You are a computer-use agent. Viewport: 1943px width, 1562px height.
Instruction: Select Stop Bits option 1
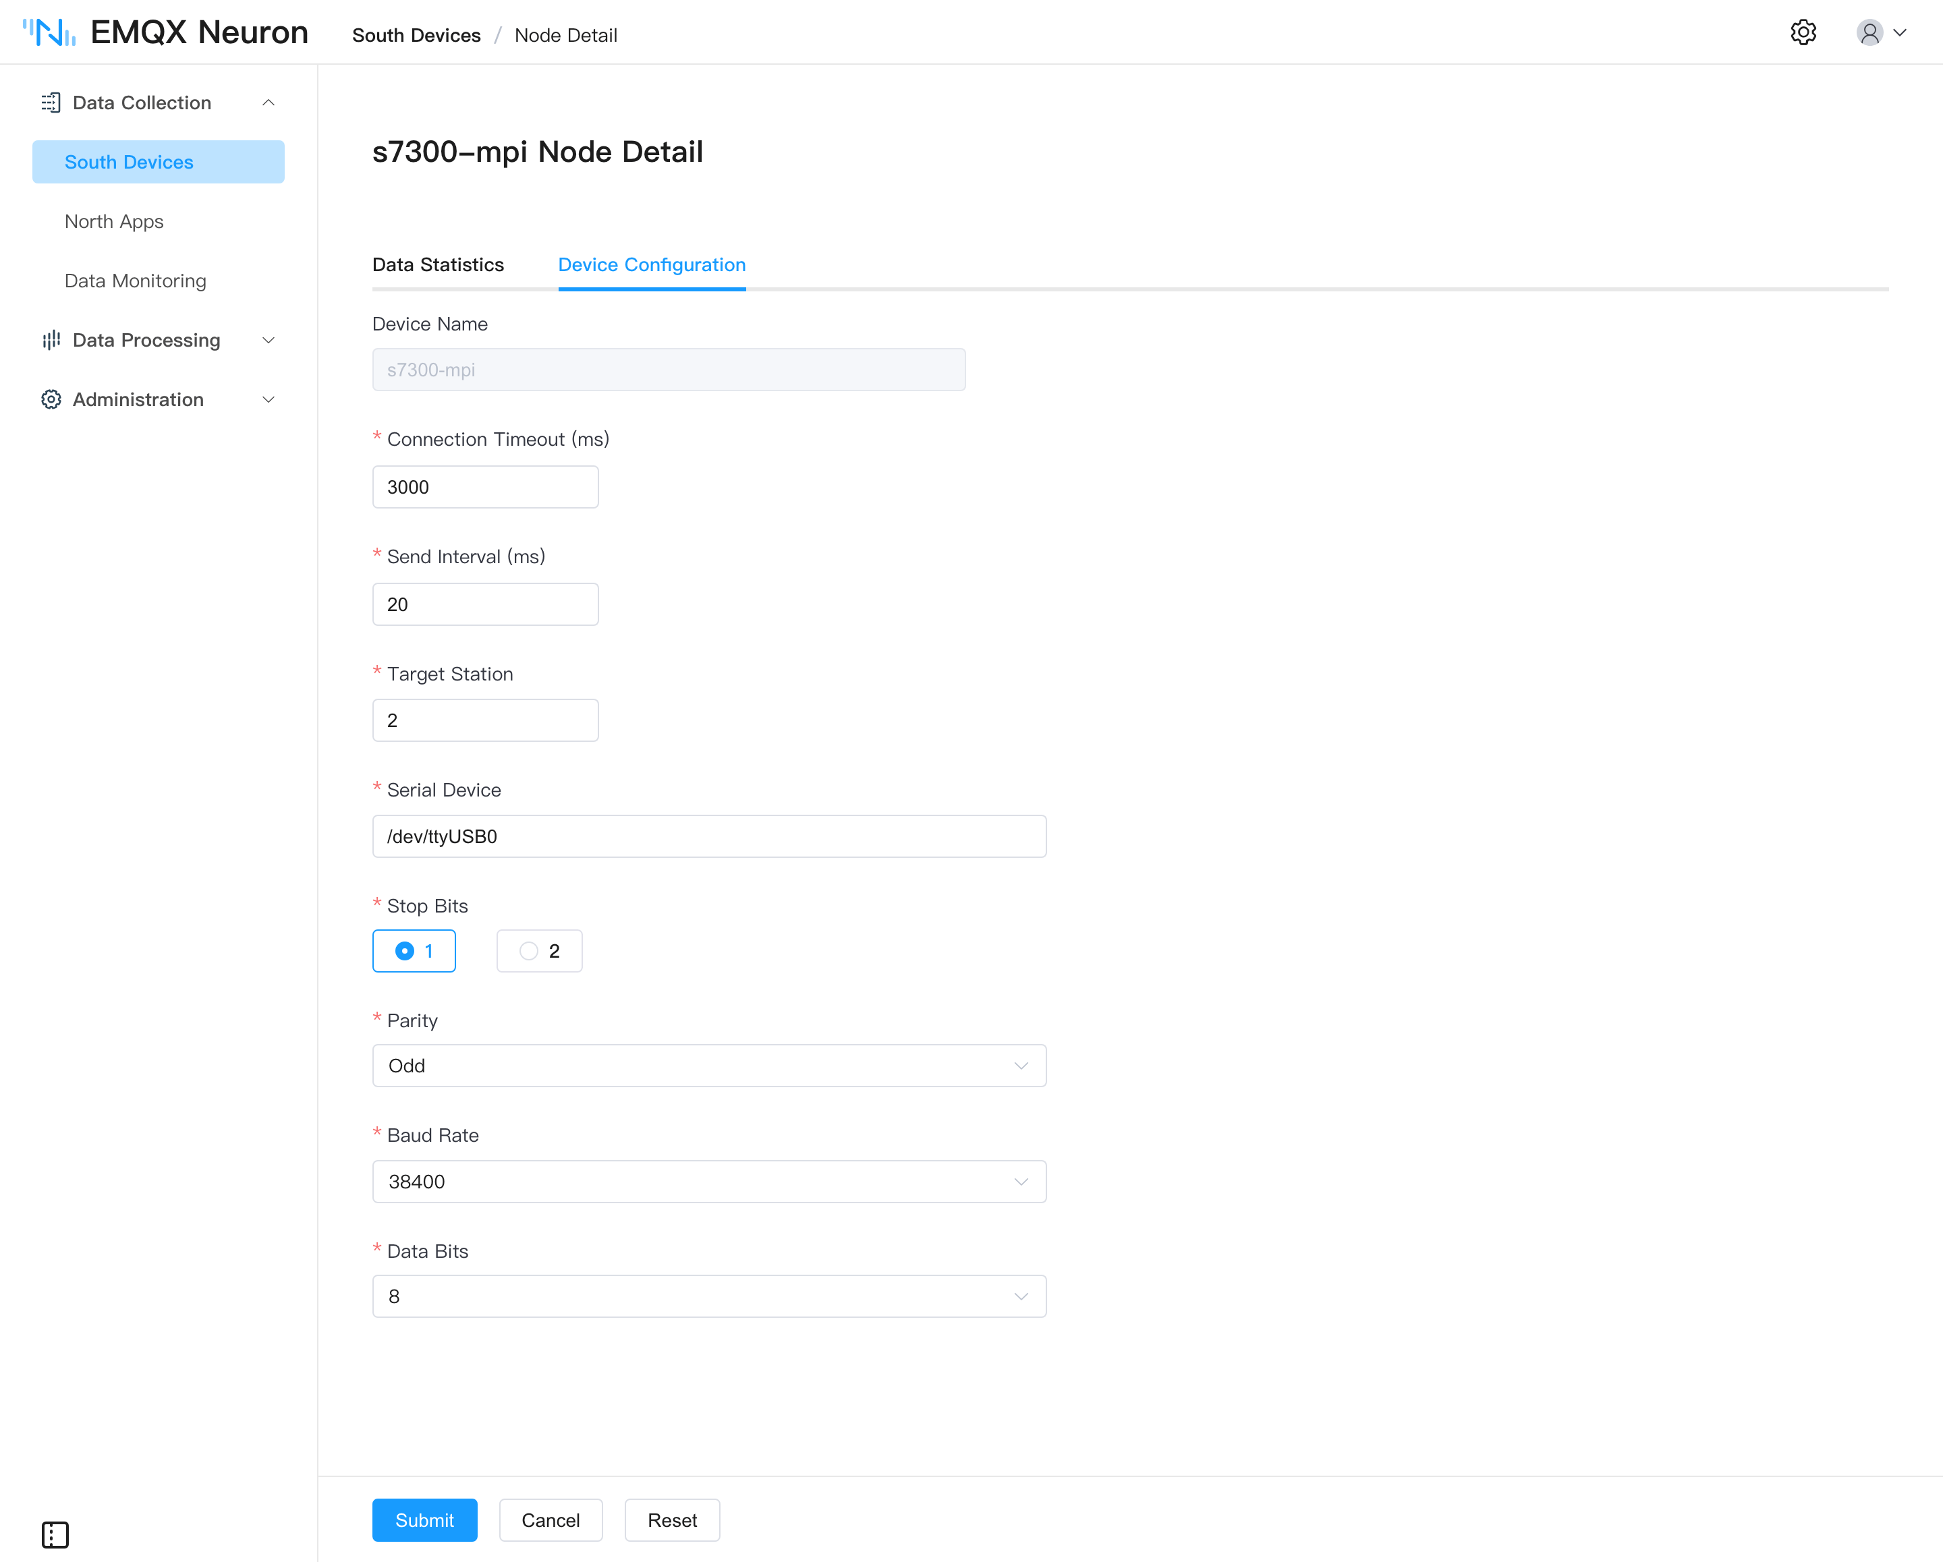414,950
